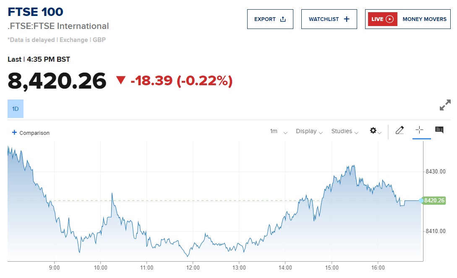Open the Studies dropdown menu
The width and height of the screenshot is (457, 278).
pyautogui.click(x=345, y=131)
